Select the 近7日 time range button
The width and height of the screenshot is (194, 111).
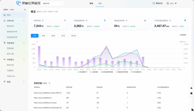[63, 35]
